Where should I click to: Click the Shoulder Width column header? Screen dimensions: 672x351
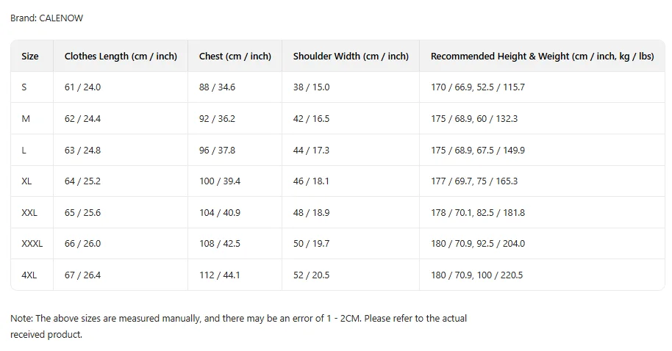(350, 57)
